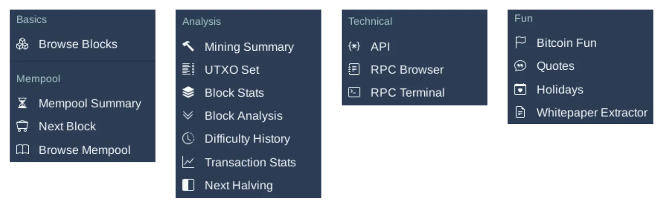Click the double chevron Block Analysis icon
This screenshot has width=663, height=208.
(188, 115)
